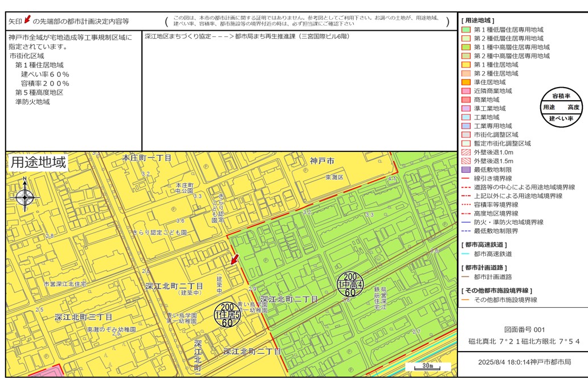Select the 用途地域 map title label

(38, 163)
